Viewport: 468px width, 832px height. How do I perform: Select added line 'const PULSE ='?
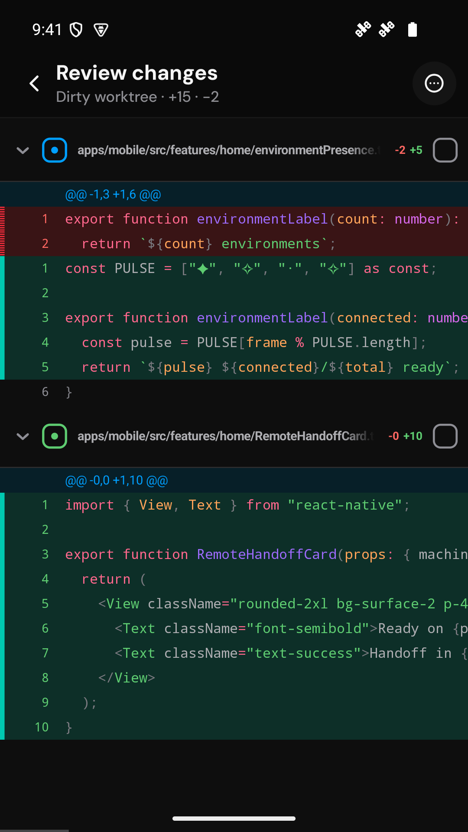(234, 268)
